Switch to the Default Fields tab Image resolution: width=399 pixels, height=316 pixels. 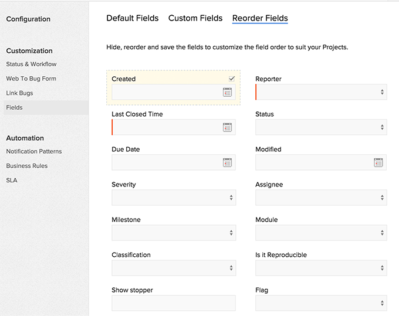click(133, 18)
